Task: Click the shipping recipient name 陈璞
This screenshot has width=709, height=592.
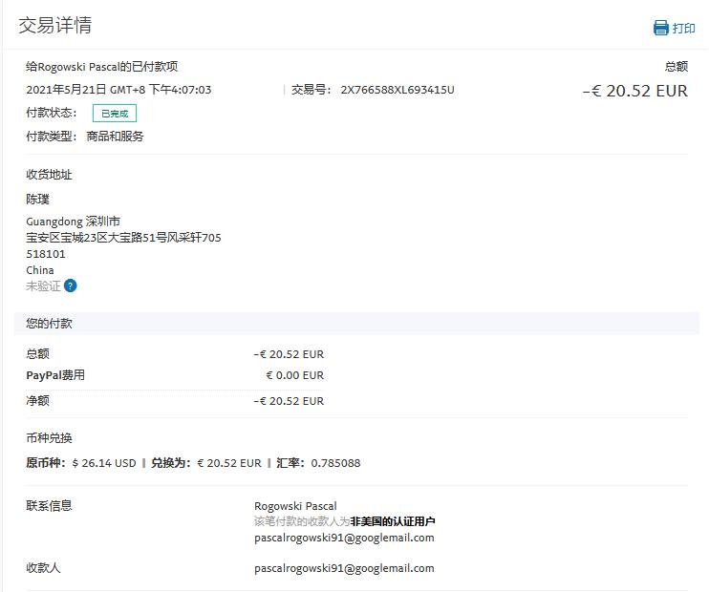Action: [x=38, y=200]
